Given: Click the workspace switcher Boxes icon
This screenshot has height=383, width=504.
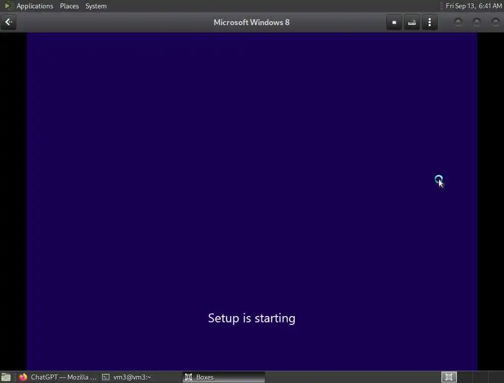Looking at the screenshot, I should (449, 377).
